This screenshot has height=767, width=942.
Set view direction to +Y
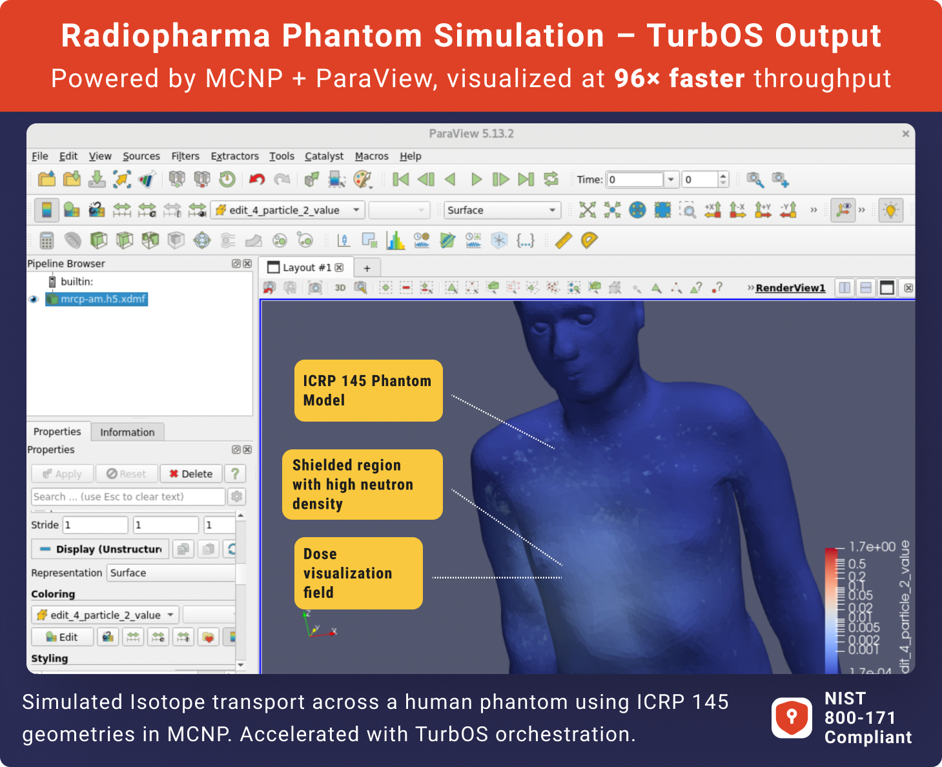pos(763,210)
